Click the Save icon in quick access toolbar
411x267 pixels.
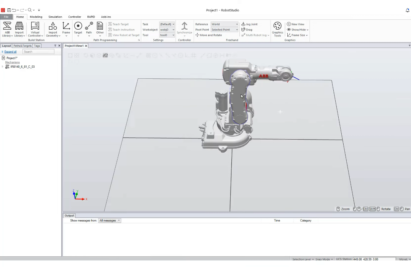click(x=9, y=10)
